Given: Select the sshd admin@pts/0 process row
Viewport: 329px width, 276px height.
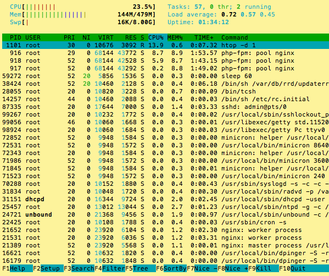Looking at the screenshot, I should point(165,107).
